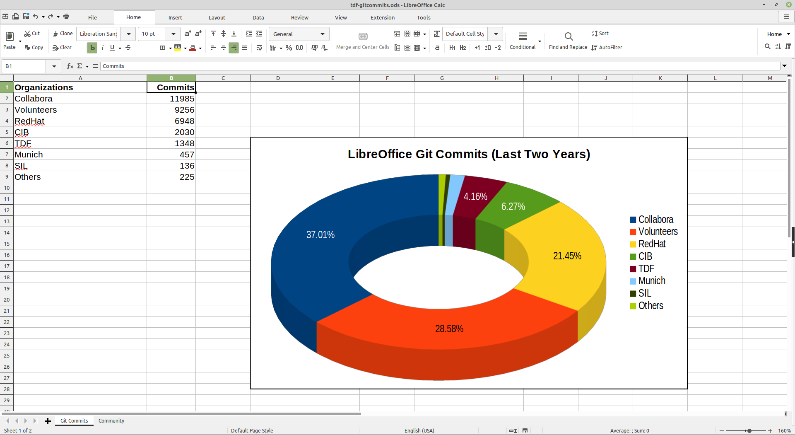Click the Sort button

click(600, 34)
